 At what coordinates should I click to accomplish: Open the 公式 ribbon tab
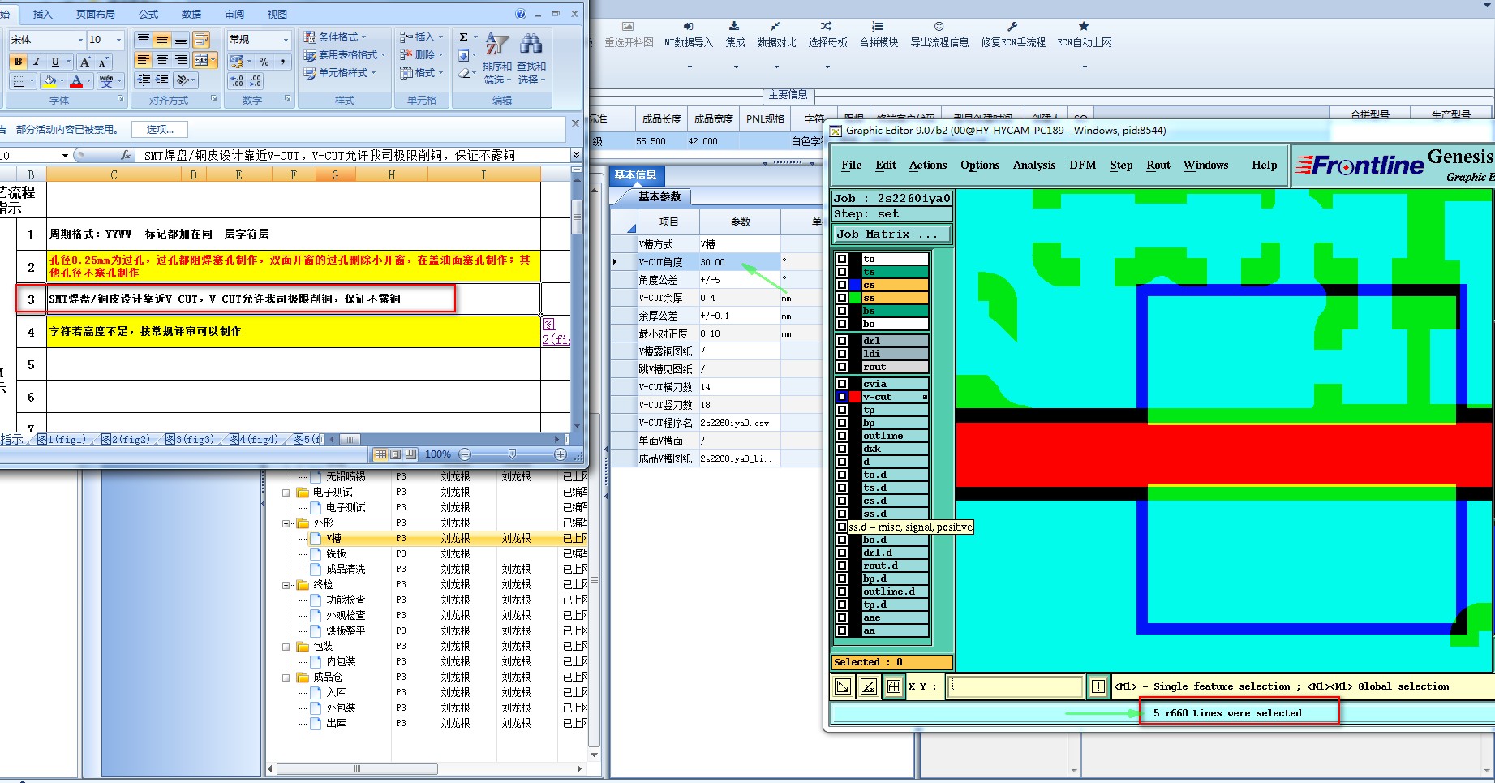(x=148, y=14)
